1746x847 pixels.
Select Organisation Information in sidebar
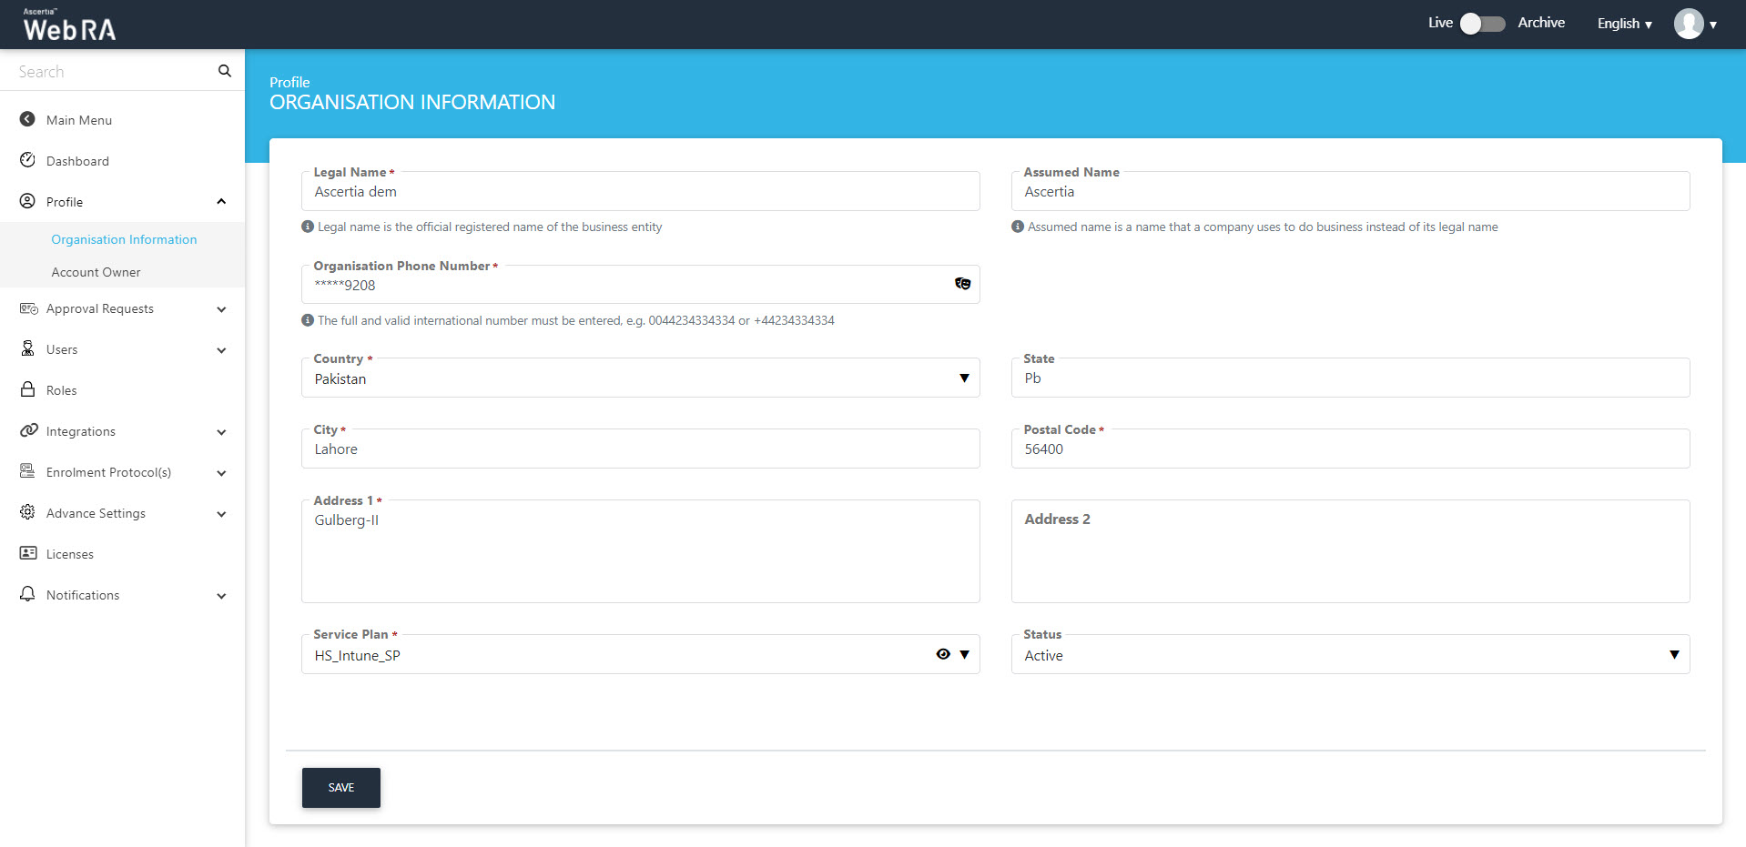[x=124, y=239]
